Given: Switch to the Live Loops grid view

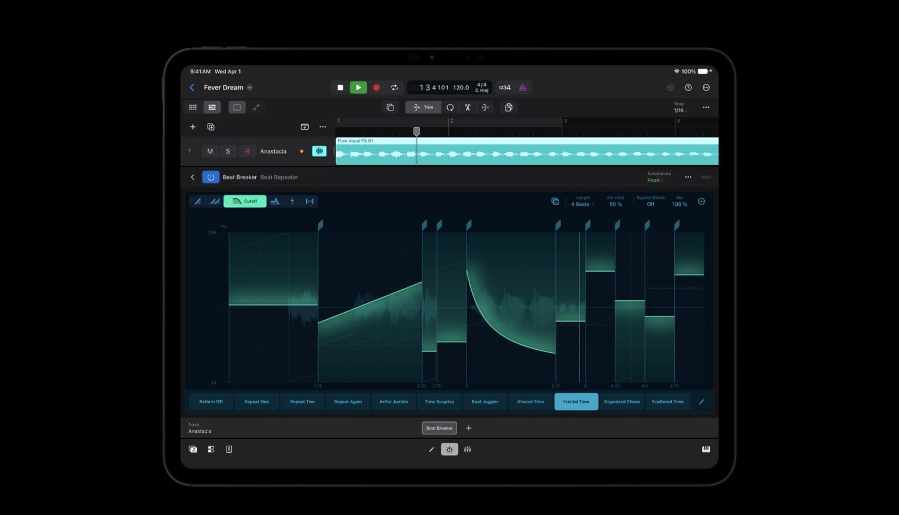Looking at the screenshot, I should (193, 107).
